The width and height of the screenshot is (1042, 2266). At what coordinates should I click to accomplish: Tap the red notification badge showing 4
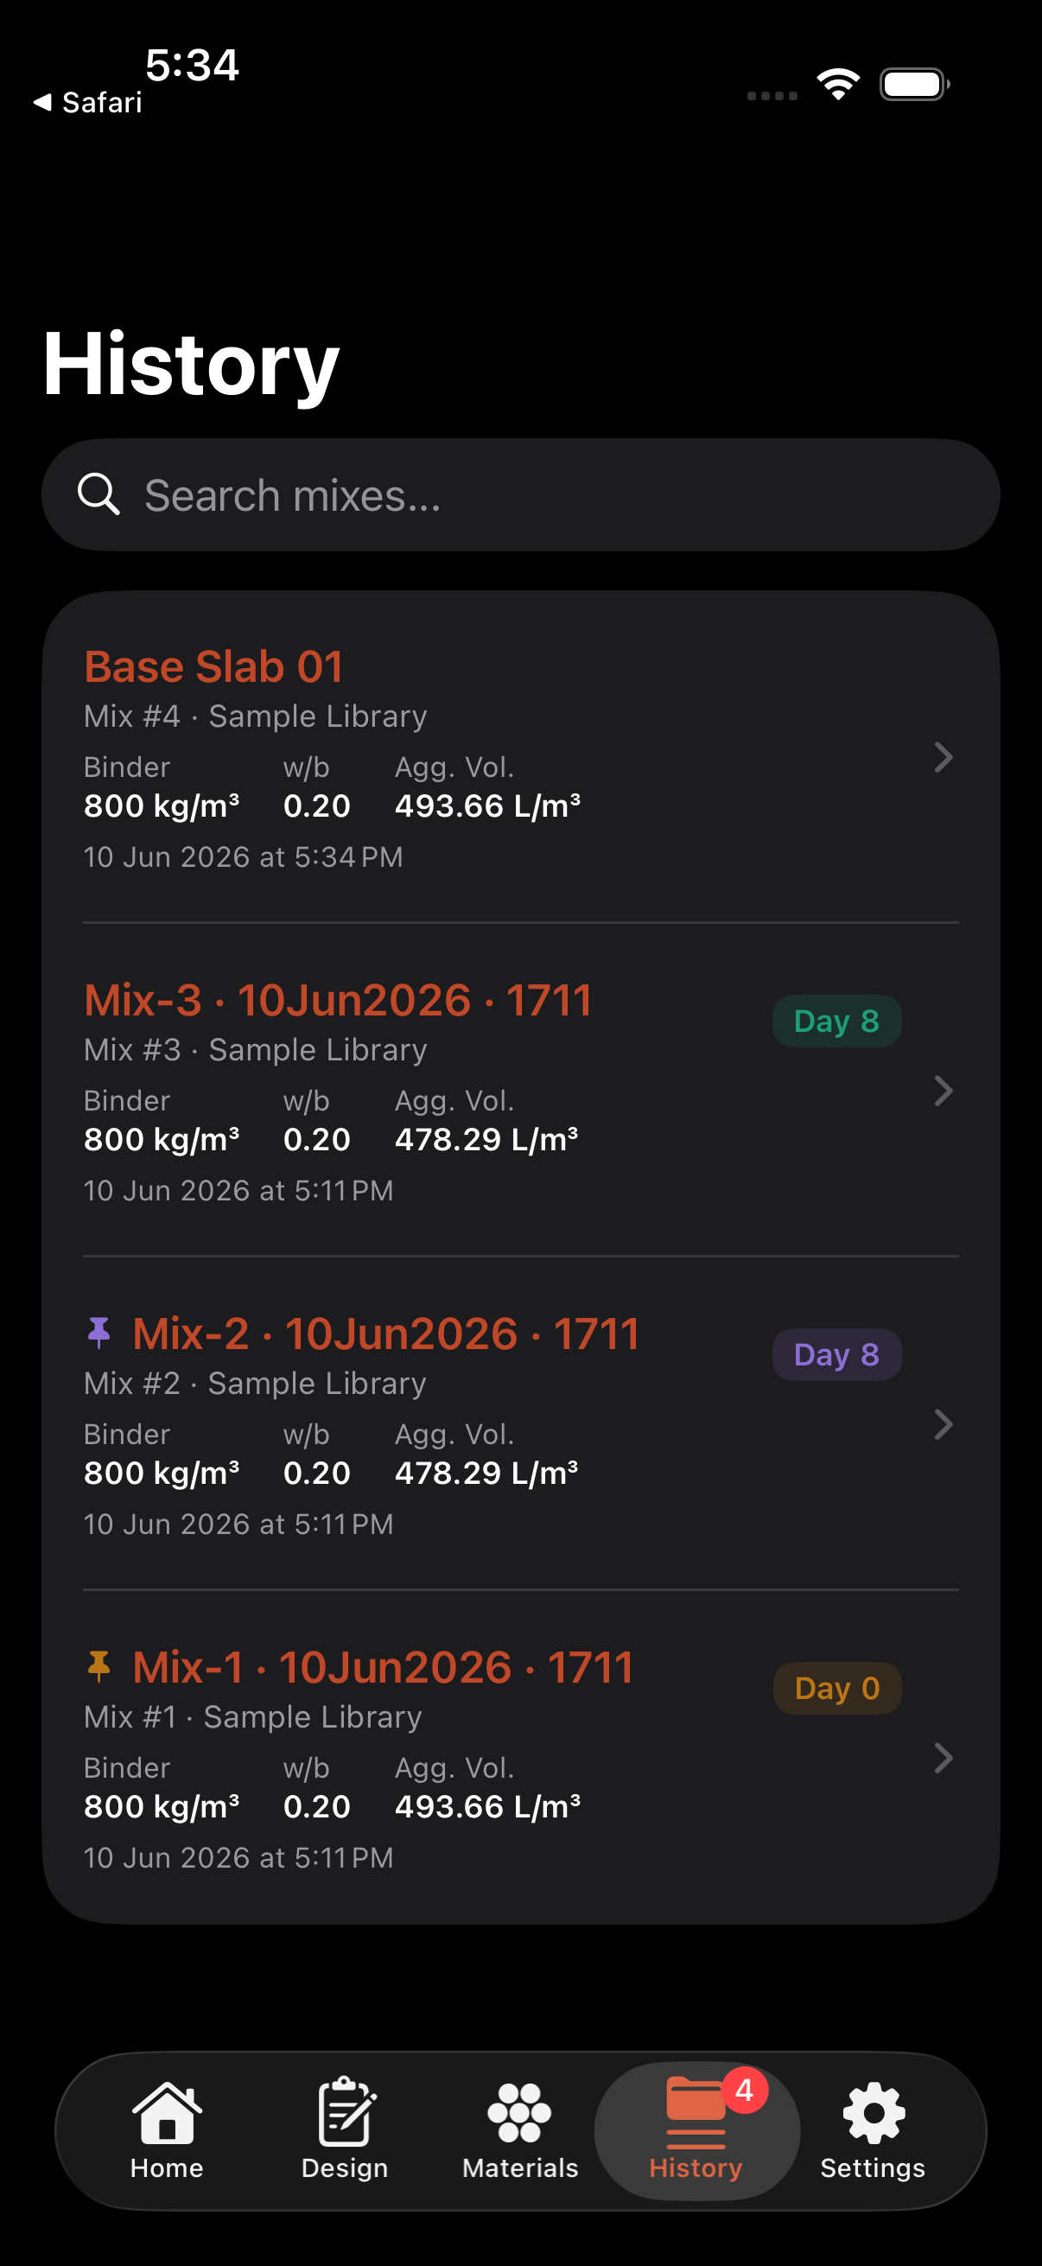(x=745, y=2090)
